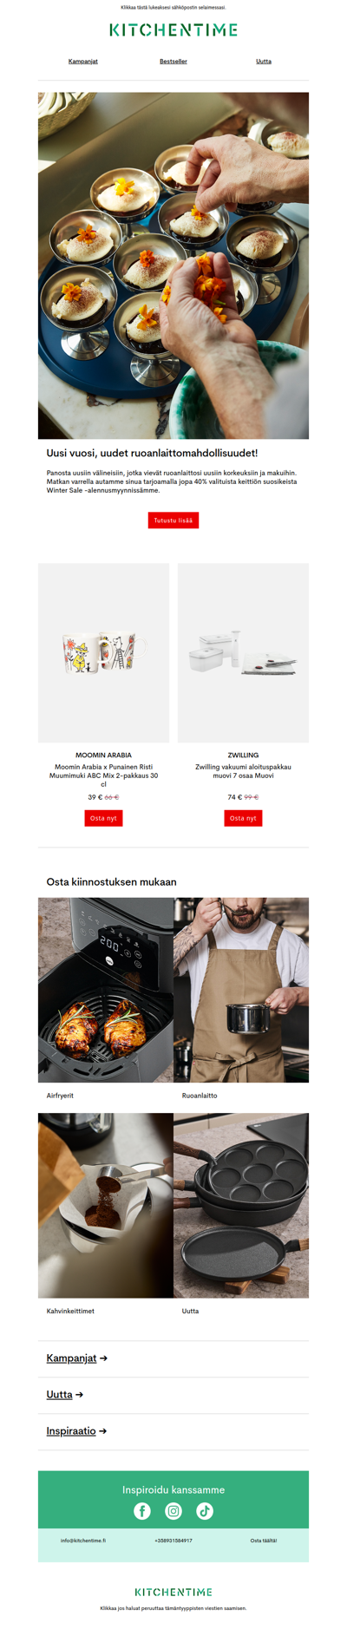
Task: Open the Uutta top navigation link
Action: [264, 62]
